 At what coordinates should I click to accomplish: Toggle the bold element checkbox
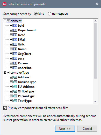(11, 26)
